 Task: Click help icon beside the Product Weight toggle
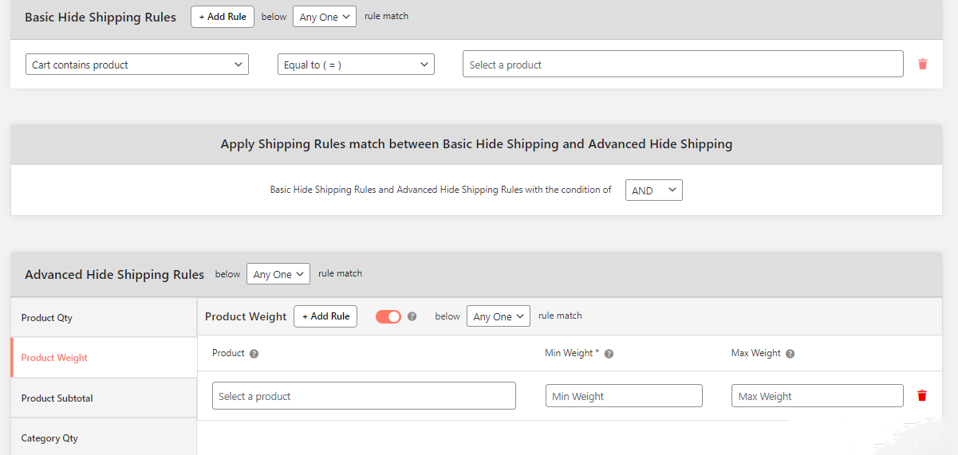click(x=412, y=316)
